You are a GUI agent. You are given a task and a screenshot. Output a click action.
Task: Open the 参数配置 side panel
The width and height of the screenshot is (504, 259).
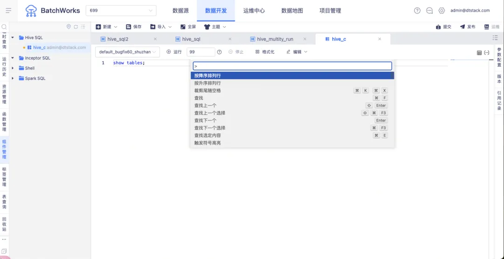point(499,57)
